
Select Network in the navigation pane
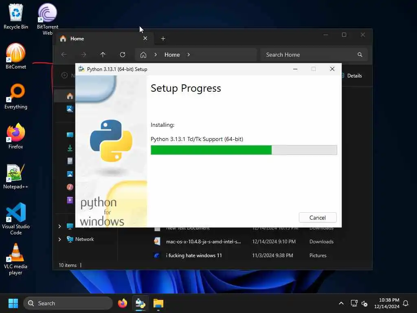pos(85,239)
